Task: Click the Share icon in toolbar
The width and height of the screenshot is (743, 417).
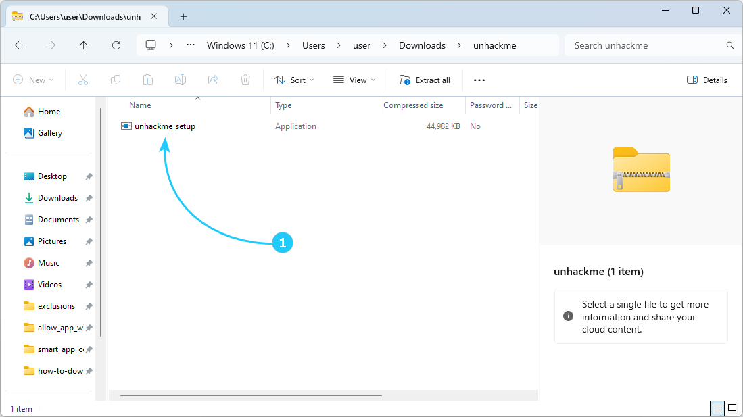Action: coord(213,80)
